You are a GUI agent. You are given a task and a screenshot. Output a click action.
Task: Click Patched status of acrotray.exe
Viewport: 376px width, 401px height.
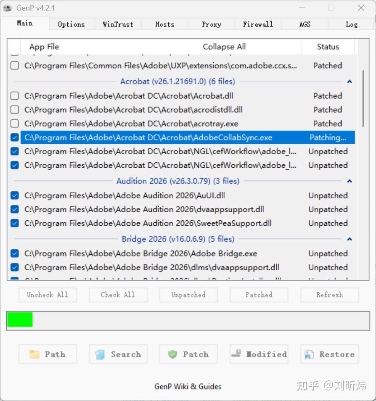pyautogui.click(x=328, y=124)
